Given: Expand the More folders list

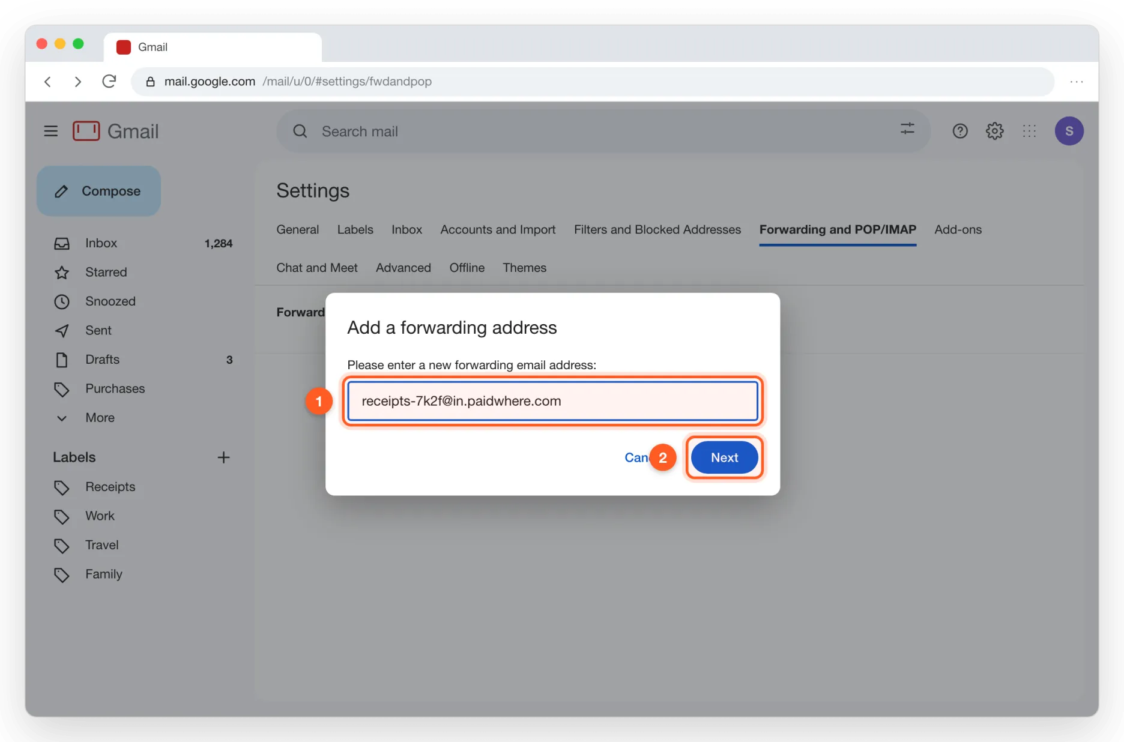Looking at the screenshot, I should coord(100,418).
